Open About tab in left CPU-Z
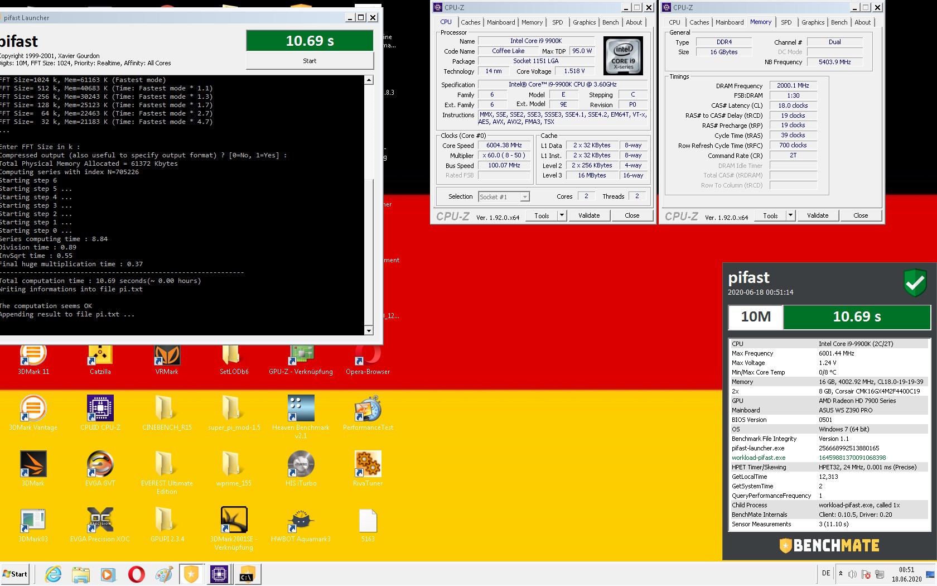 pyautogui.click(x=634, y=22)
